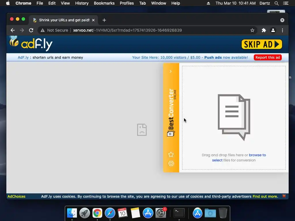Click the adF.ly bee logo

tap(31, 44)
